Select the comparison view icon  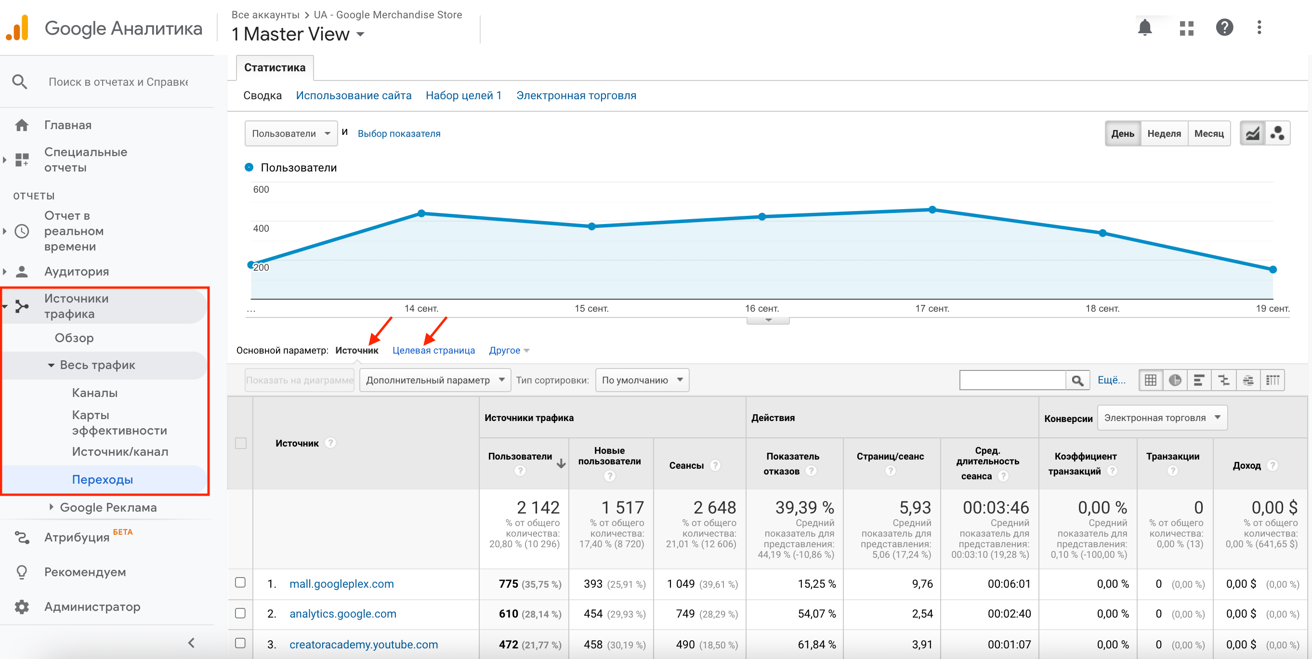1223,380
